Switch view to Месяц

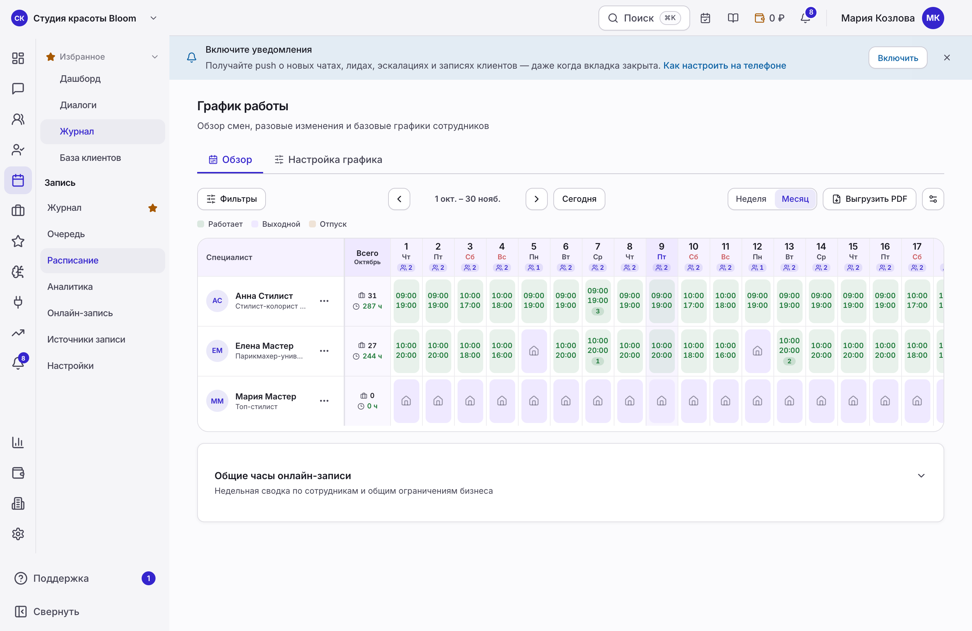(x=795, y=199)
